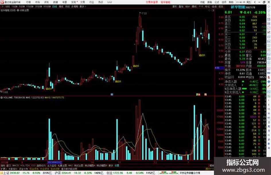
Task: Open the 行情 menu
Action: 28,2
